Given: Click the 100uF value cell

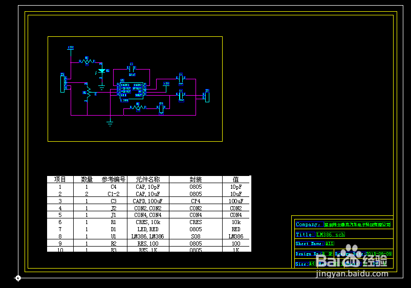Looking at the screenshot, I should 236,201.
